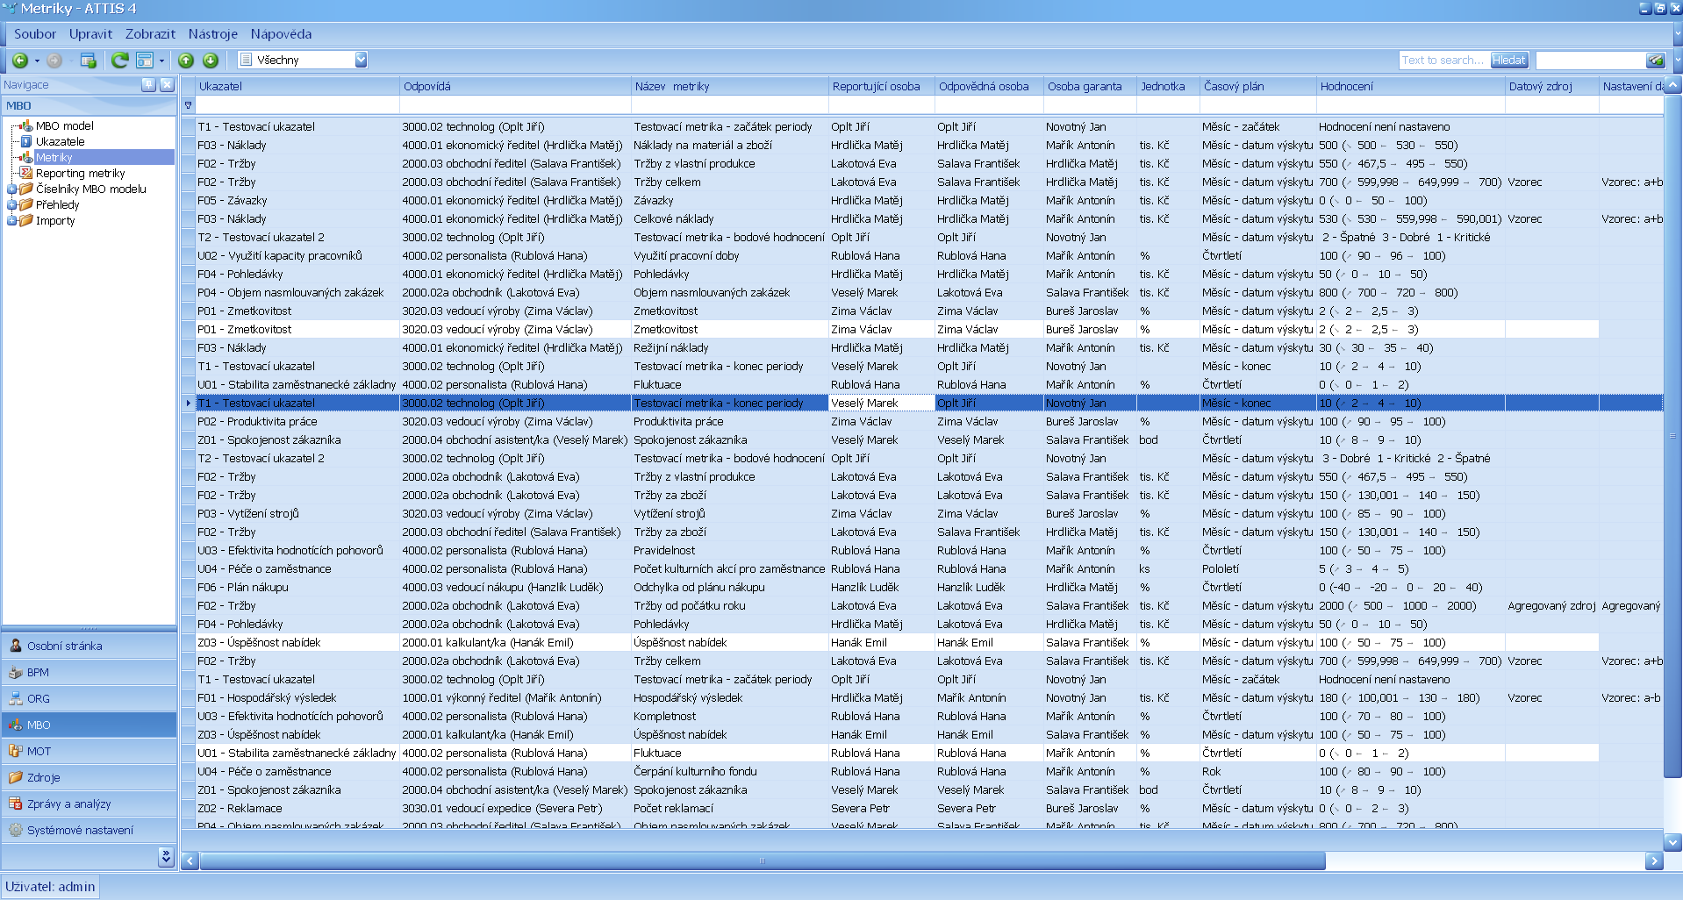This screenshot has height=900, width=1683.
Task: Click the horizontal scrollbar thumb
Action: (x=762, y=861)
